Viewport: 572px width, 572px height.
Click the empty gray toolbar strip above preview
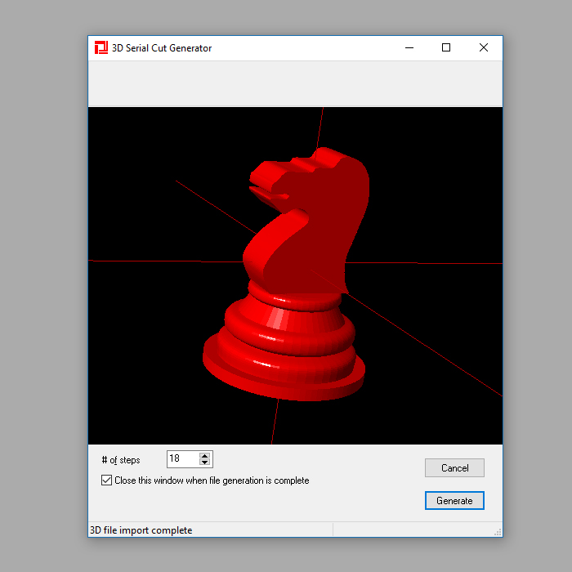tap(294, 83)
